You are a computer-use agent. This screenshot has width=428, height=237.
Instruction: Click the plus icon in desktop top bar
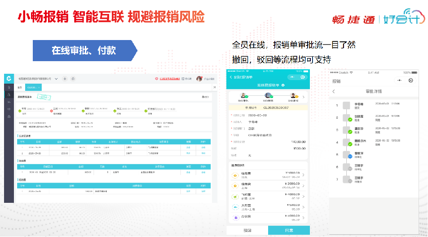coord(65,79)
